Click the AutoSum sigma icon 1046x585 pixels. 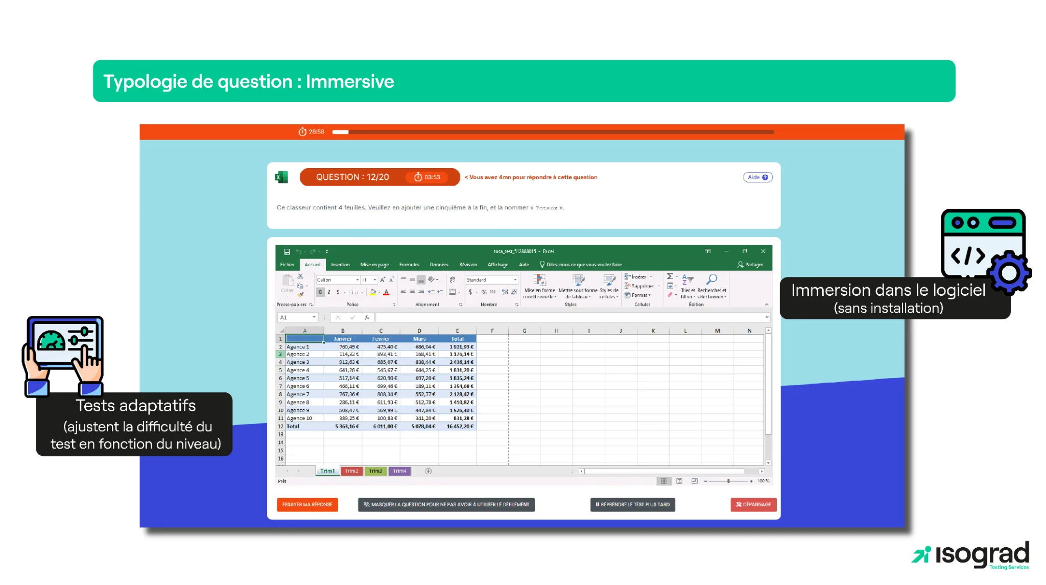click(x=670, y=276)
